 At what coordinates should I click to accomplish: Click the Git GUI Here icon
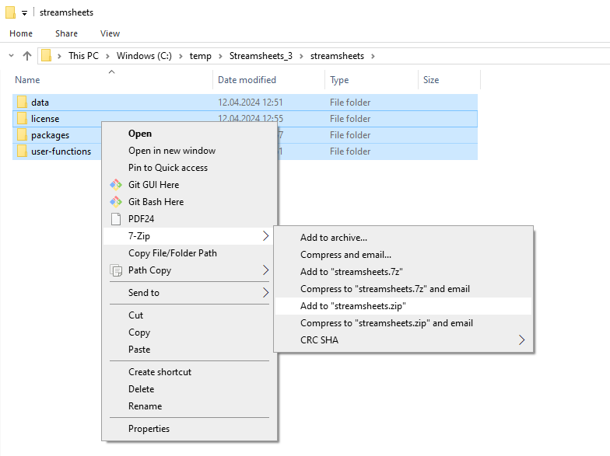[116, 185]
